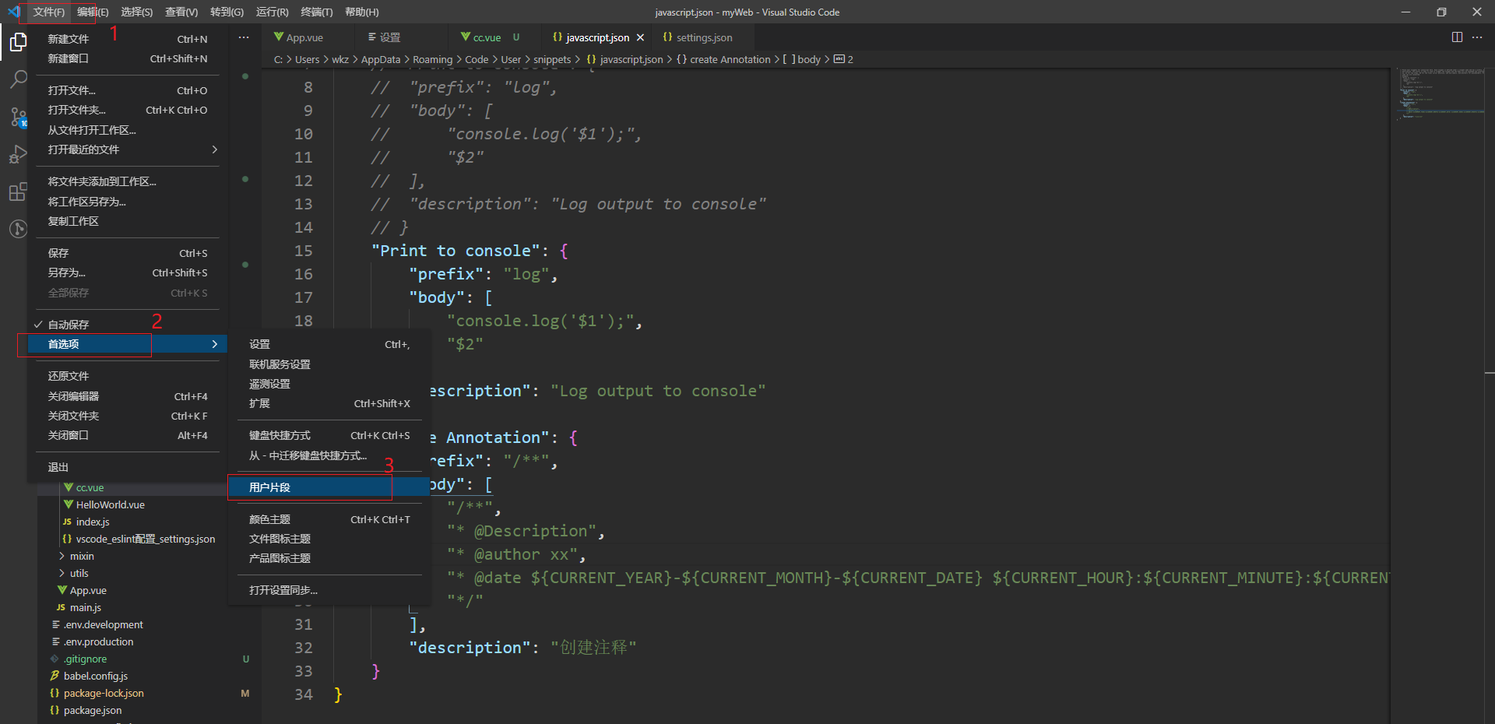Close the javascript.json tab
This screenshot has width=1495, height=724.
(640, 37)
